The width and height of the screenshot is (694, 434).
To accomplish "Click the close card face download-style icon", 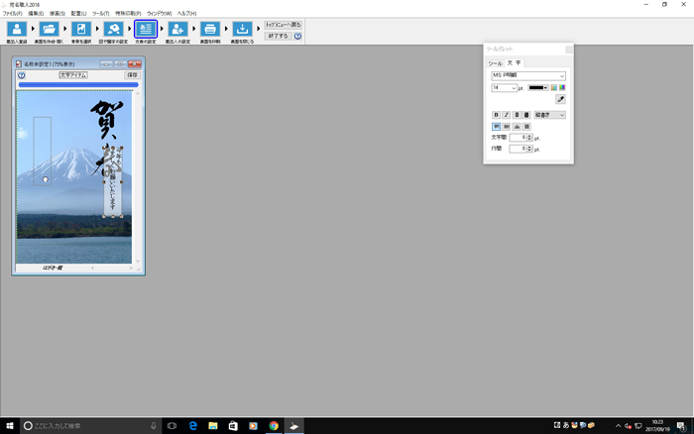I will coord(241,30).
